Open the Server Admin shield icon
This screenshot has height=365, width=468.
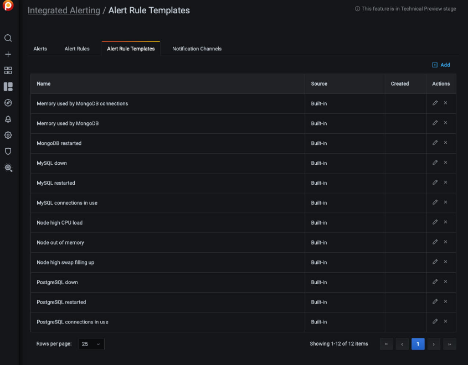point(8,152)
